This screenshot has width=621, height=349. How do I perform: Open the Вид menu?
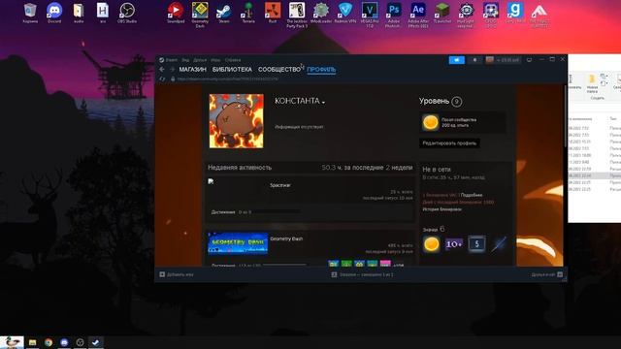coord(185,60)
